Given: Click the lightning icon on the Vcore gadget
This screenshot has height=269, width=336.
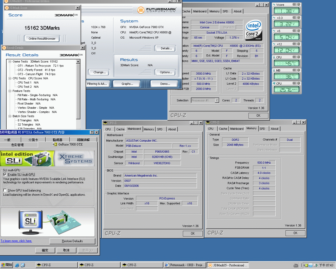Looking at the screenshot, I should point(274,5).
